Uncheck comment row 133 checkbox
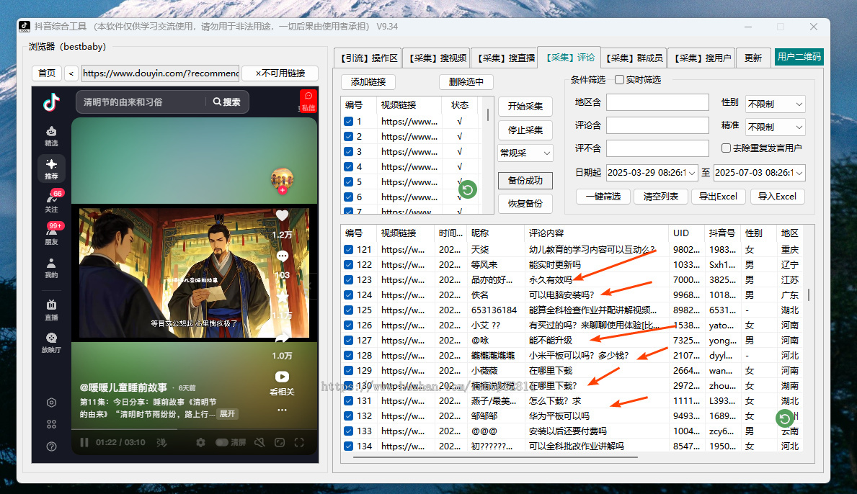Screen dimensions: 857x494 (x=348, y=431)
